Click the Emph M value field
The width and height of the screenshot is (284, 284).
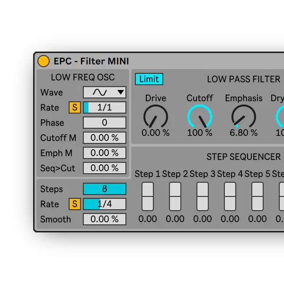[105, 153]
